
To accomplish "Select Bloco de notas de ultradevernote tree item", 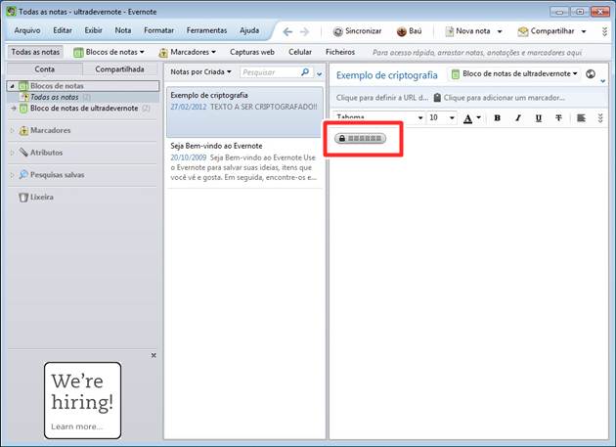I will coord(84,109).
